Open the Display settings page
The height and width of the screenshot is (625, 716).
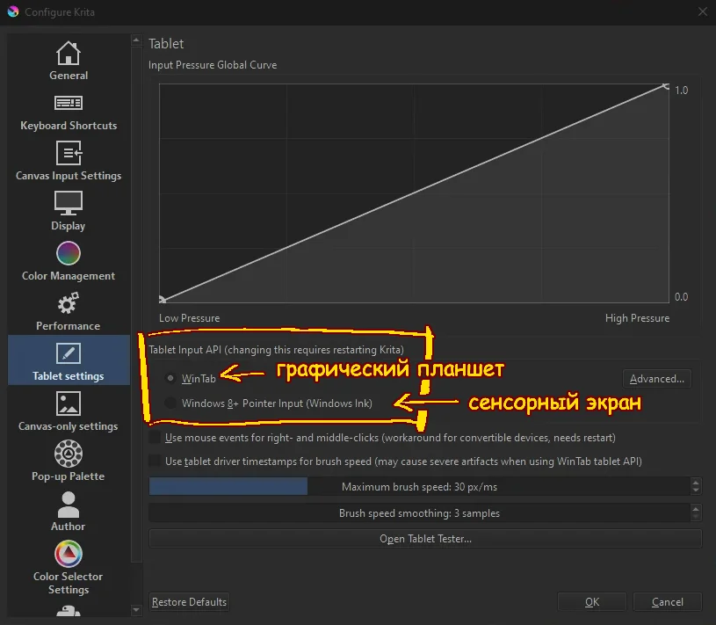tap(69, 211)
